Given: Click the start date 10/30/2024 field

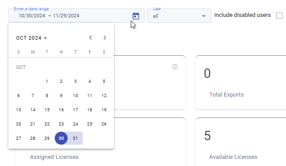Looking at the screenshot, I should [x=32, y=16].
